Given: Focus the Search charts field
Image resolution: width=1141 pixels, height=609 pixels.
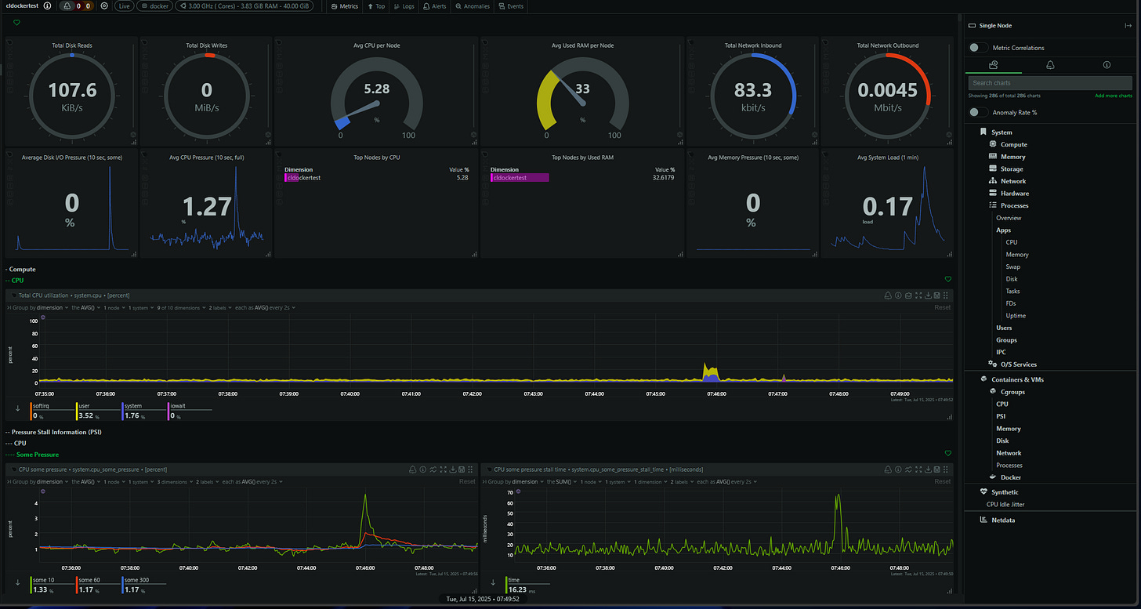Looking at the screenshot, I should coord(1050,82).
